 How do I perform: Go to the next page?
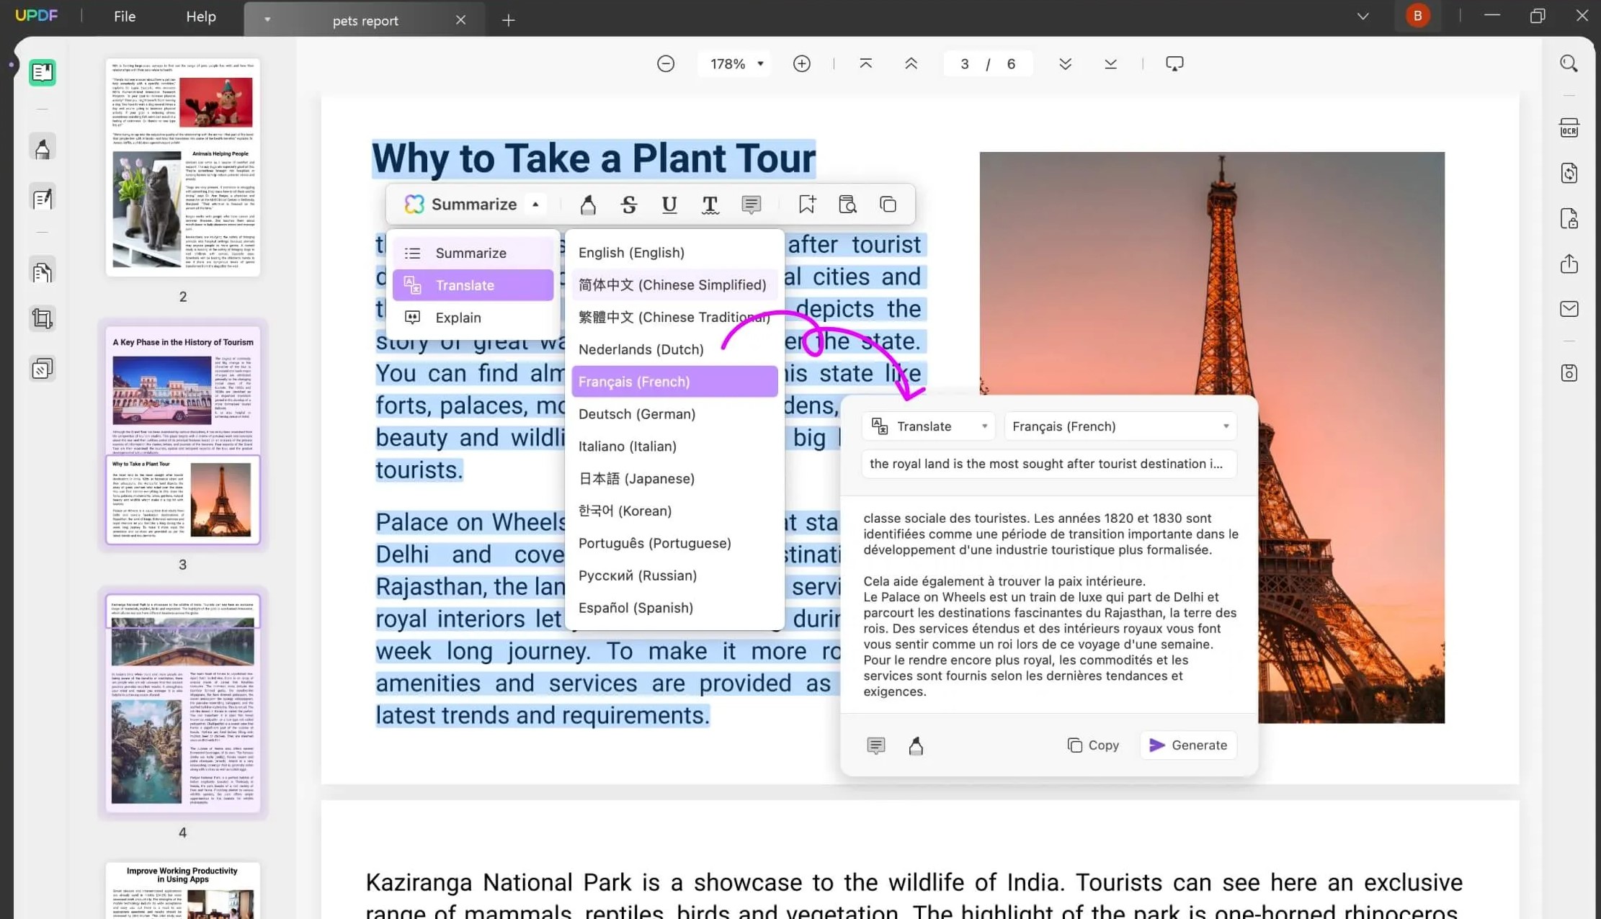click(1065, 63)
